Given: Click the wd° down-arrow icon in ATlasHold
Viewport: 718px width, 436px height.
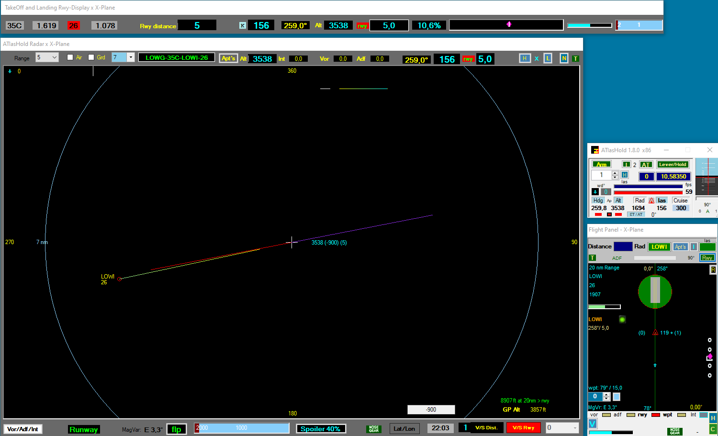Looking at the screenshot, I should point(595,191).
